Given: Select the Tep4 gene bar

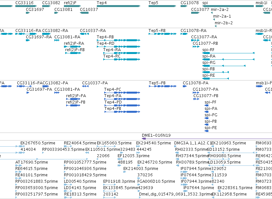Looking at the screenshot, I should click(x=119, y=6).
